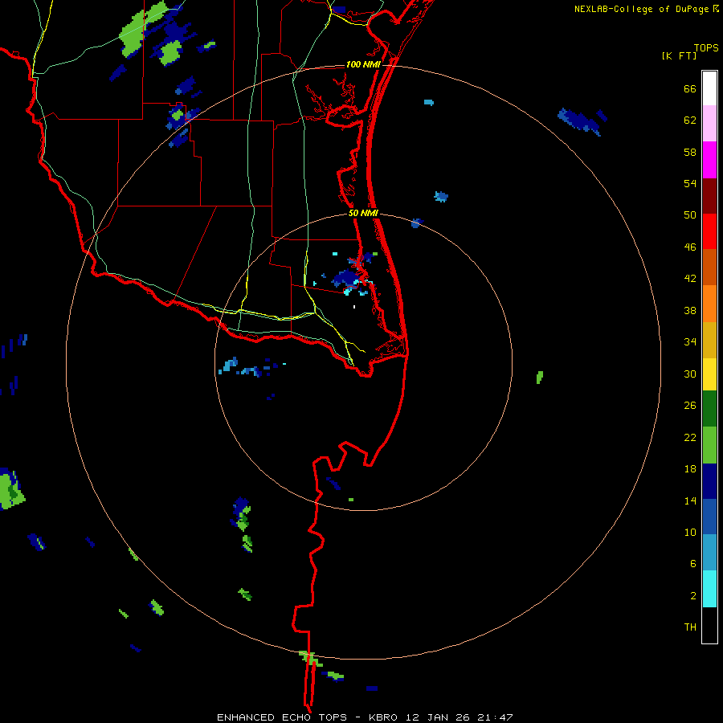Pick the orange legend swatch near 38
The width and height of the screenshot is (723, 723).
[709, 304]
